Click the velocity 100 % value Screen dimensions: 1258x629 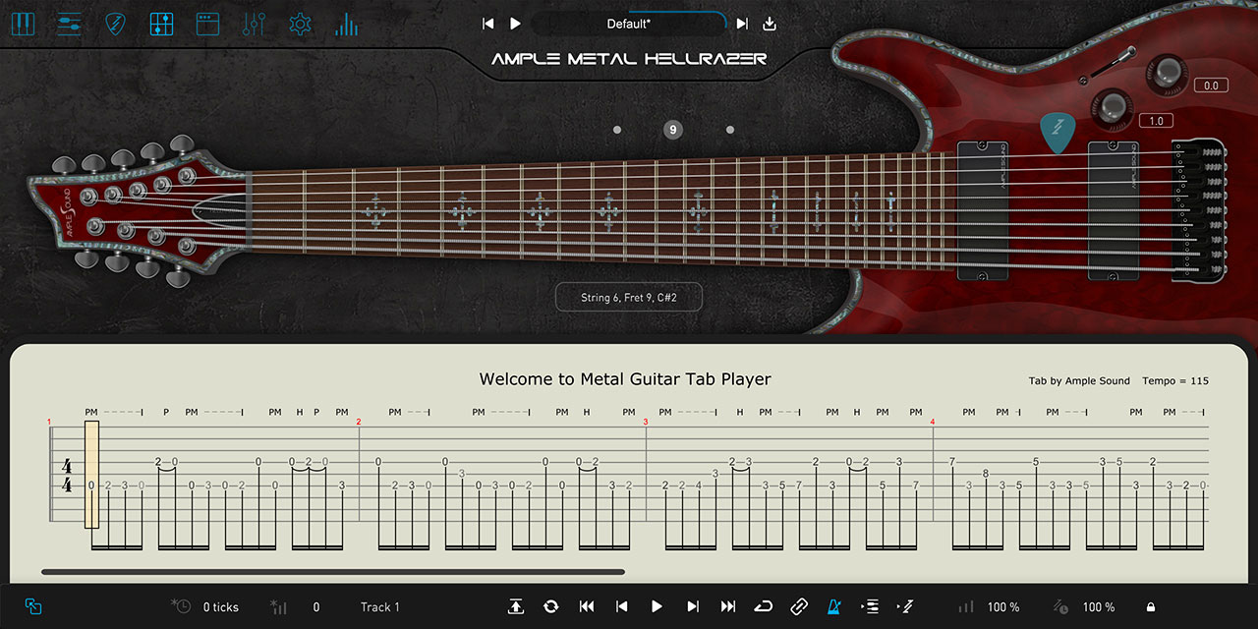pos(1003,607)
